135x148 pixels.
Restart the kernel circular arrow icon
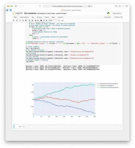tap(44, 21)
